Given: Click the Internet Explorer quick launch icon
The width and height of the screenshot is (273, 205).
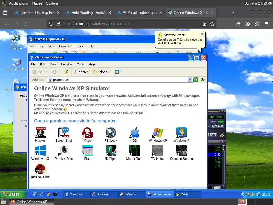Looking at the screenshot, I should (x=42, y=194).
